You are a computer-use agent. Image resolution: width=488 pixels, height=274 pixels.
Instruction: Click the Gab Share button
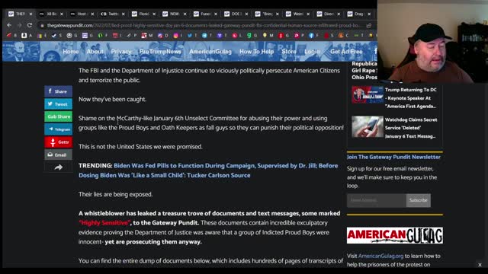(58, 116)
